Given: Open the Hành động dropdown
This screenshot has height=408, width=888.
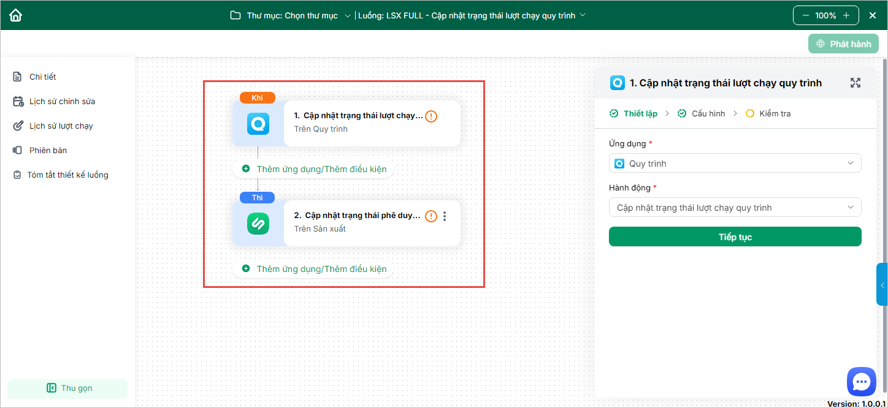Looking at the screenshot, I should click(x=735, y=207).
